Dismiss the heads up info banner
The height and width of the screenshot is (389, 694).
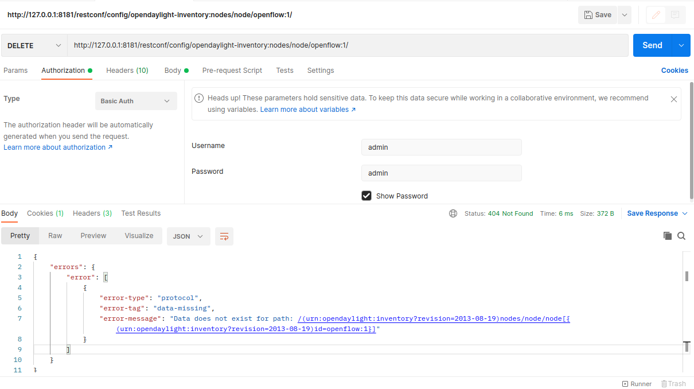point(674,99)
